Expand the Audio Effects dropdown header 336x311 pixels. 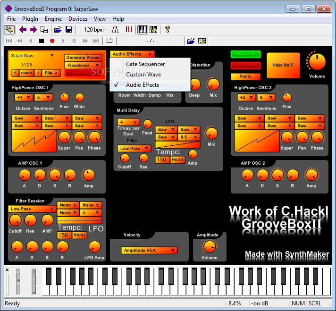click(132, 54)
